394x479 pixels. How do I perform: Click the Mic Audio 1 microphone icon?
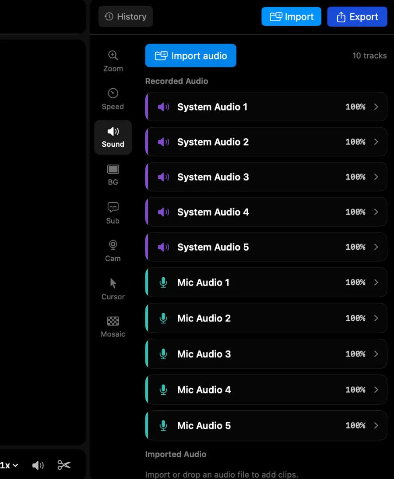(163, 283)
